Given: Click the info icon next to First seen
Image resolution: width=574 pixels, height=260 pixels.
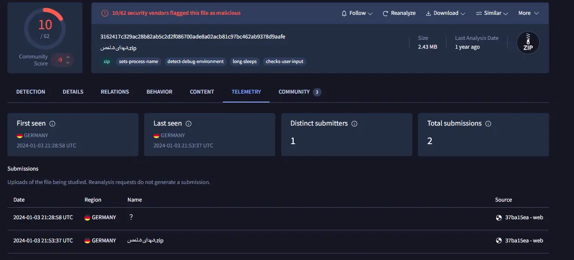Looking at the screenshot, I should pos(52,124).
